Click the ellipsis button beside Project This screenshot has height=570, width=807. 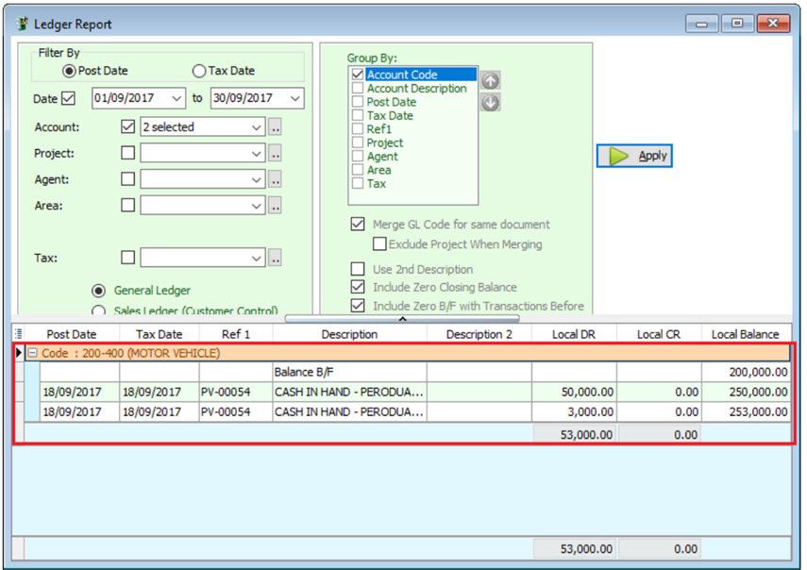[x=275, y=153]
